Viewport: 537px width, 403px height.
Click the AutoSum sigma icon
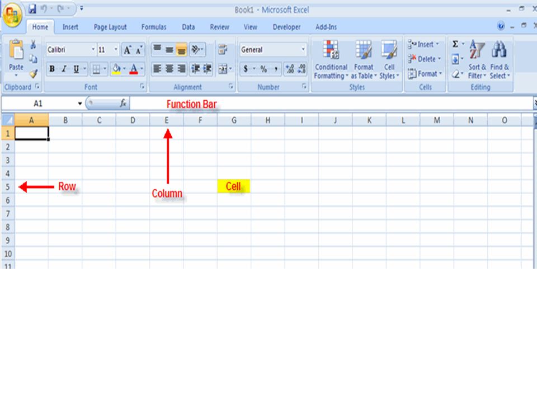point(455,44)
